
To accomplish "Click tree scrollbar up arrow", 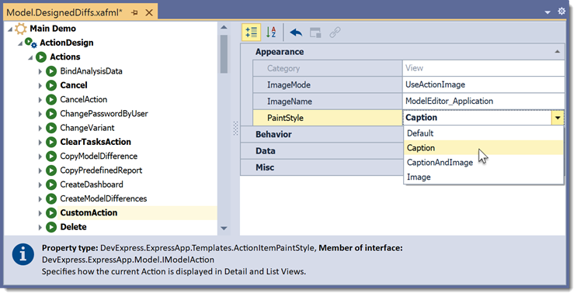I will coord(224,27).
